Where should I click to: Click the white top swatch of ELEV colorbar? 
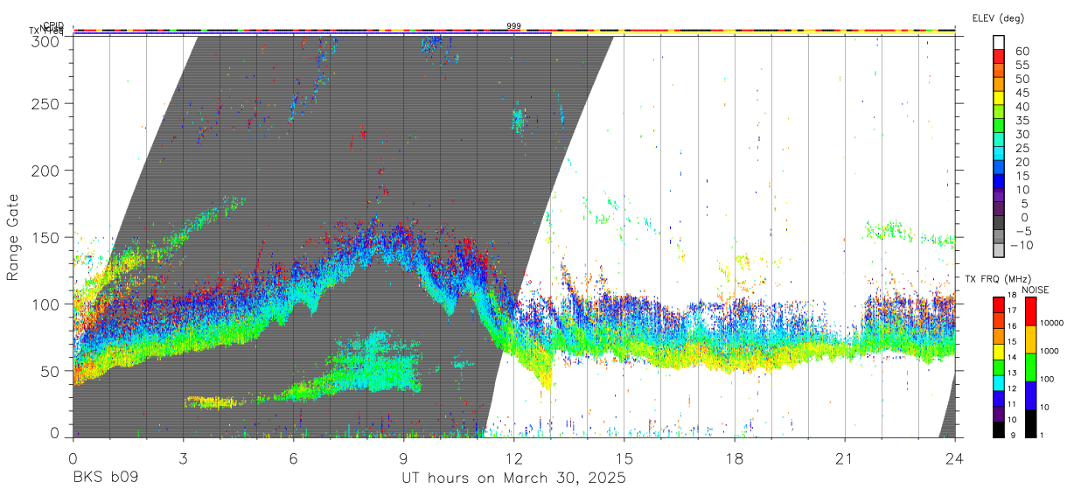tap(1000, 42)
